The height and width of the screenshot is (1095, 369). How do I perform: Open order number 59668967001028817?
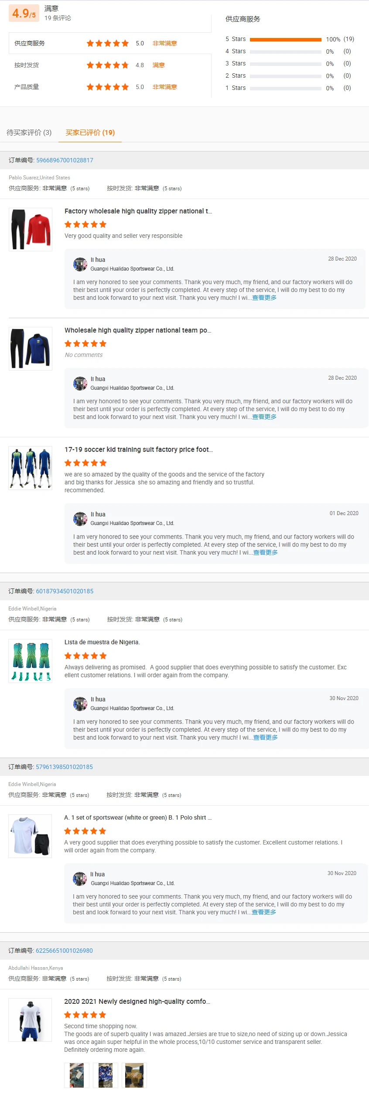pos(65,160)
